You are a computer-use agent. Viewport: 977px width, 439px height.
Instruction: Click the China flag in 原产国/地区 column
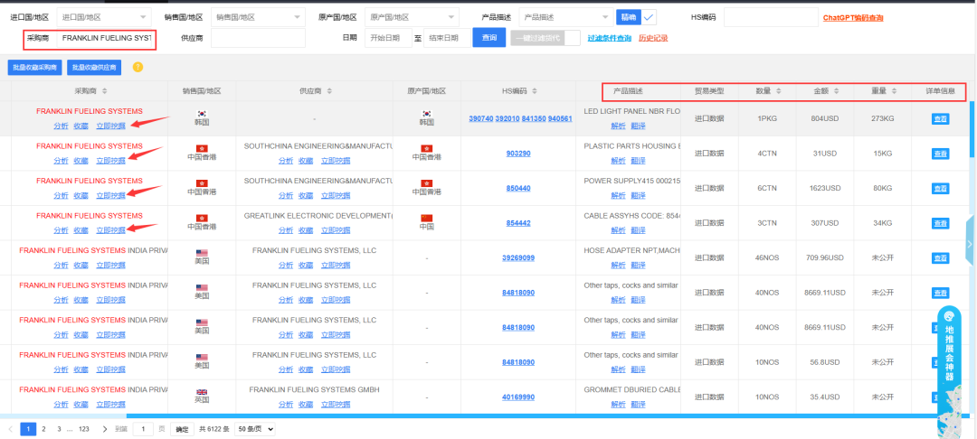point(427,218)
